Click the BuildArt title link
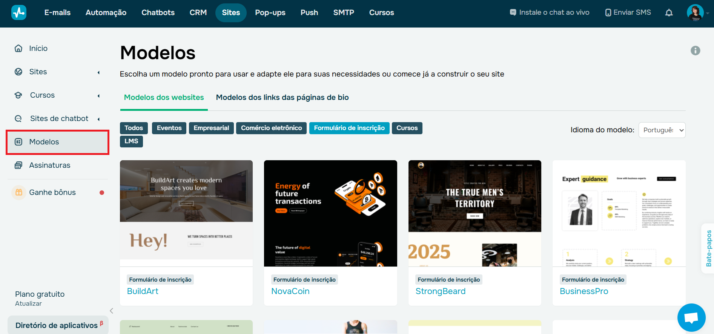 click(143, 291)
